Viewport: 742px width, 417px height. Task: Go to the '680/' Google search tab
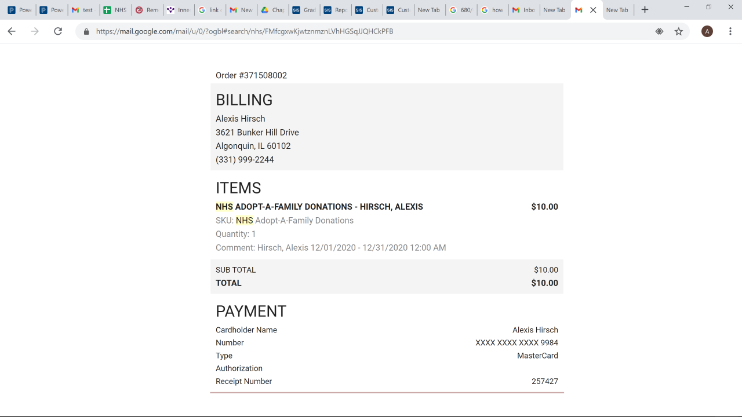pyautogui.click(x=461, y=10)
